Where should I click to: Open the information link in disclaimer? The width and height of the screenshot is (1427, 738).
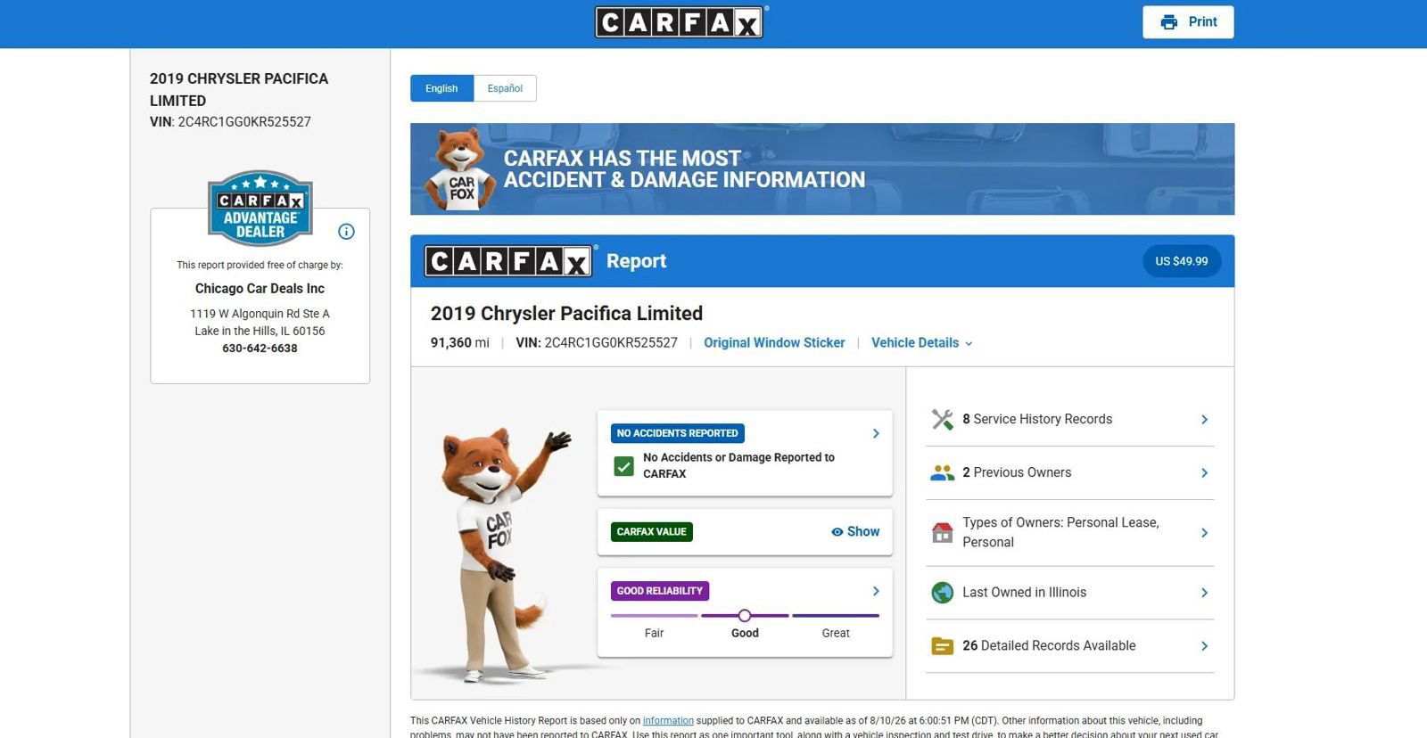tap(668, 721)
